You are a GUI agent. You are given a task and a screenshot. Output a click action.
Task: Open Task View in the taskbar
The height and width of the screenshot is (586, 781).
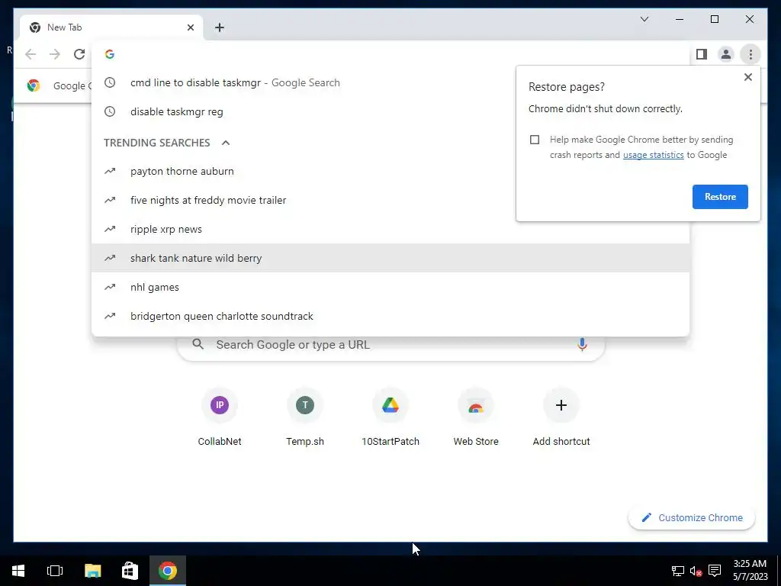55,571
